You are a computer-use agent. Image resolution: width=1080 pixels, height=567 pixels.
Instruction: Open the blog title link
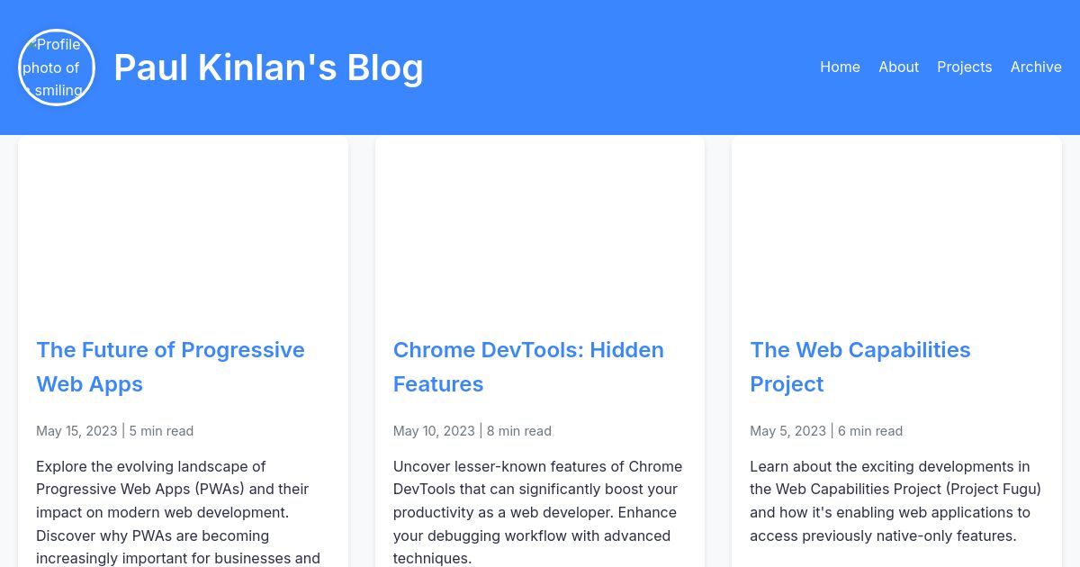point(268,67)
